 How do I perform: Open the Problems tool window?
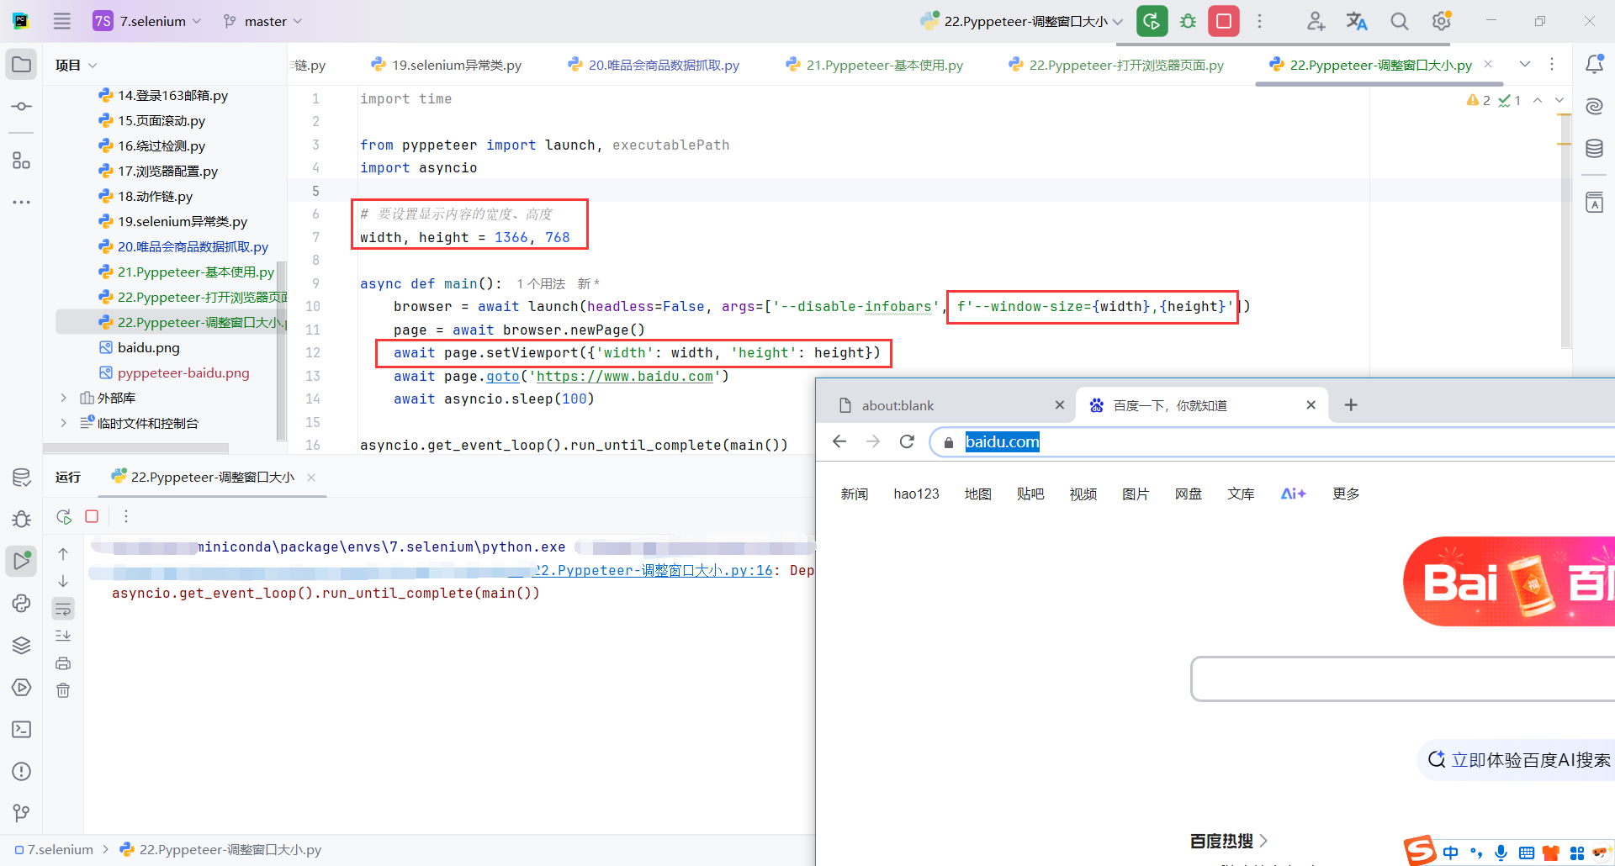(22, 771)
